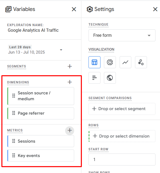Add a new segment with plus icon
This screenshot has height=173, width=160.
pyautogui.click(x=70, y=66)
